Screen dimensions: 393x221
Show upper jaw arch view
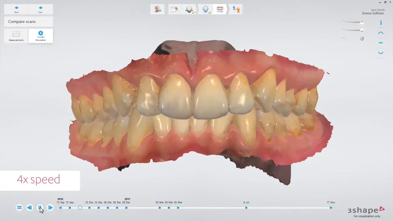pos(381,33)
